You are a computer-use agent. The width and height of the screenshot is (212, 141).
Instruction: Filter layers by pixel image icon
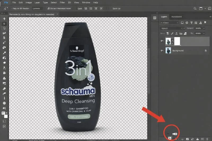[182, 23]
